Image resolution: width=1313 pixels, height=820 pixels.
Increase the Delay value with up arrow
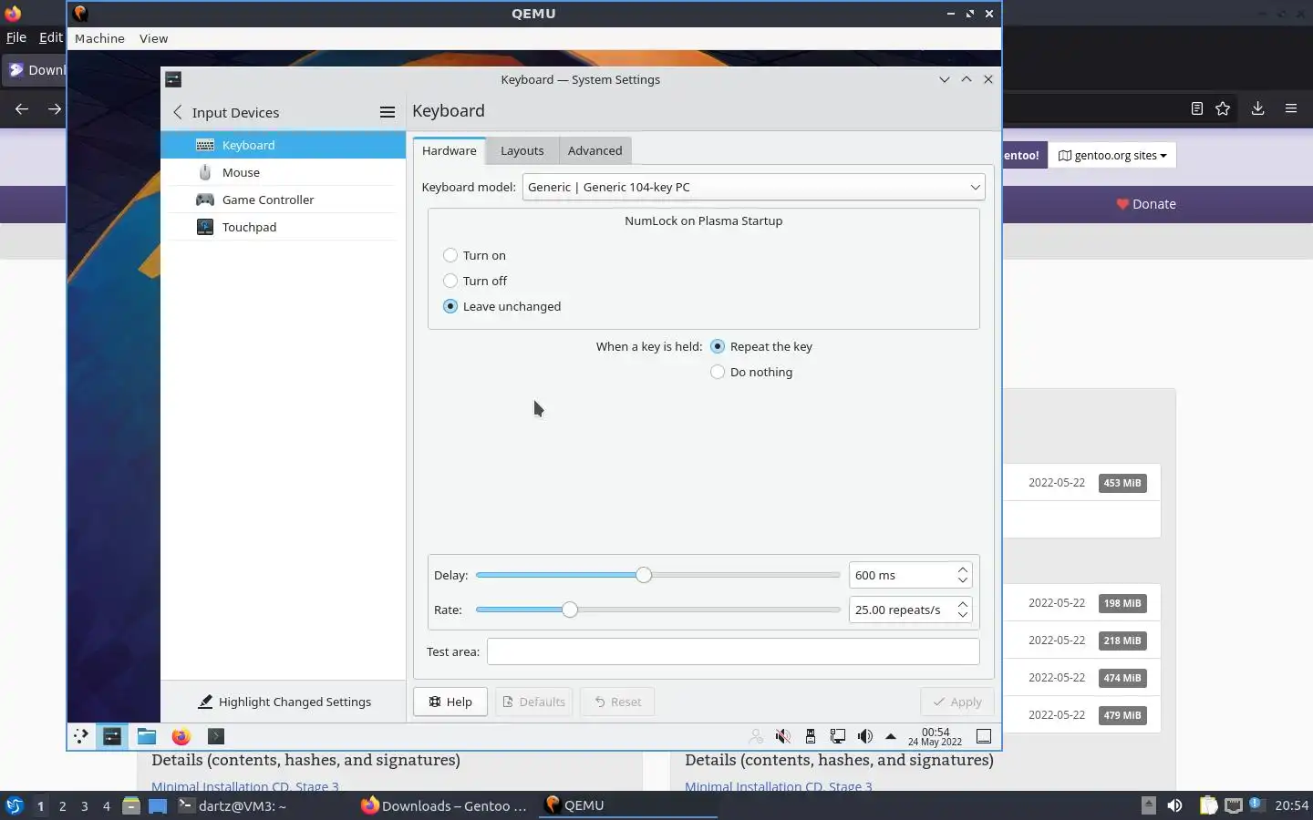pos(963,569)
